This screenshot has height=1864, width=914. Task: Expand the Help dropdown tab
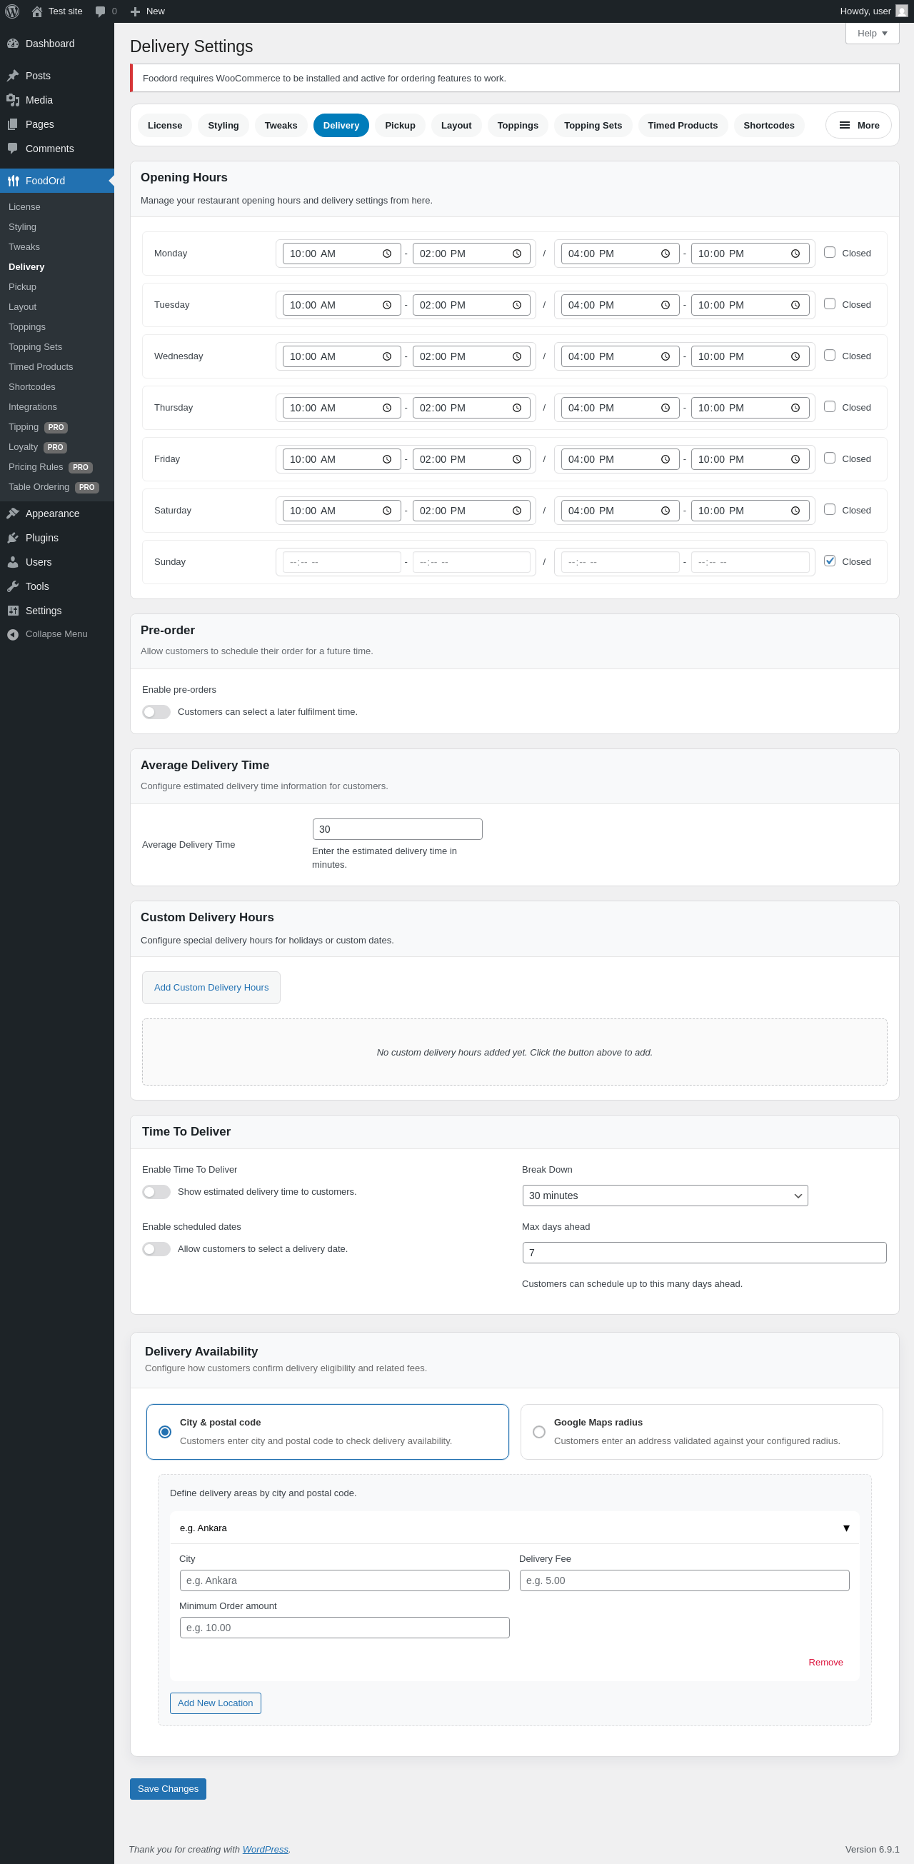point(871,34)
